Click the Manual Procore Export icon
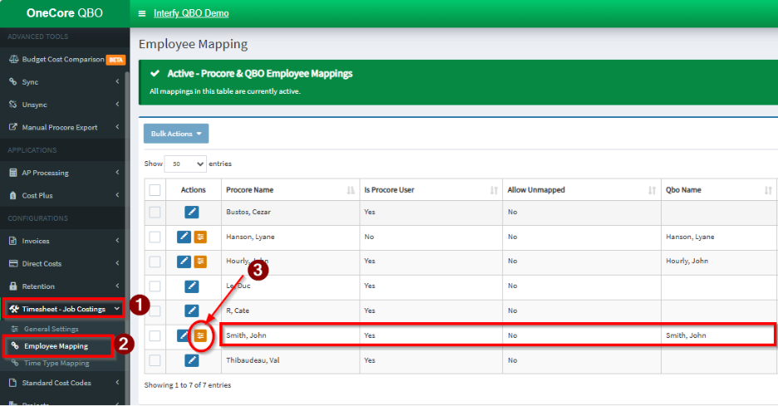Image resolution: width=778 pixels, height=406 pixels. pyautogui.click(x=13, y=127)
